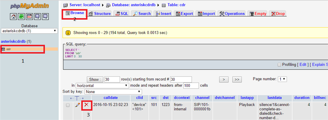Tick the checkbox of the first row
Image resolution: width=328 pixels, height=120 pixels.
[68, 105]
